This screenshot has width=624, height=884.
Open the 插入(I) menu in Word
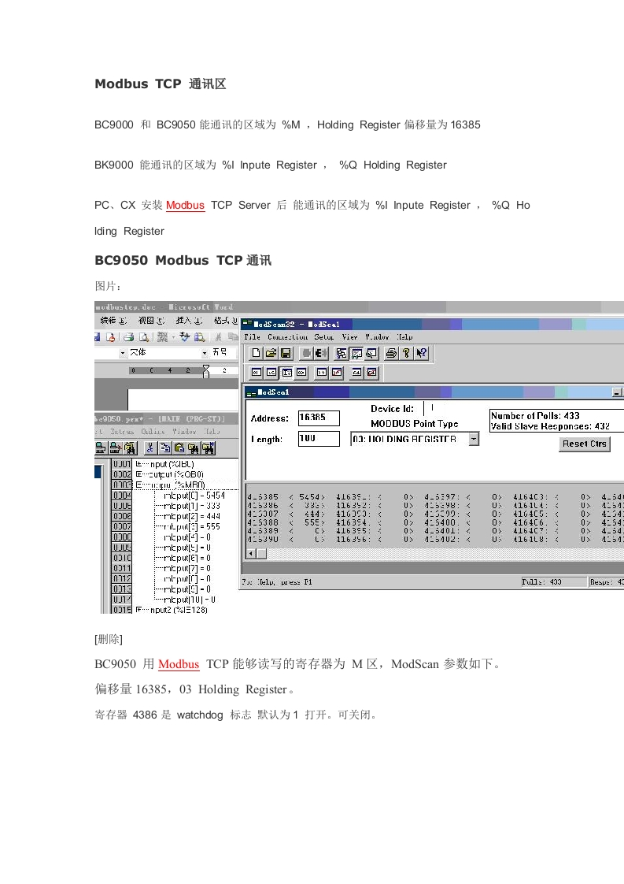(x=189, y=320)
